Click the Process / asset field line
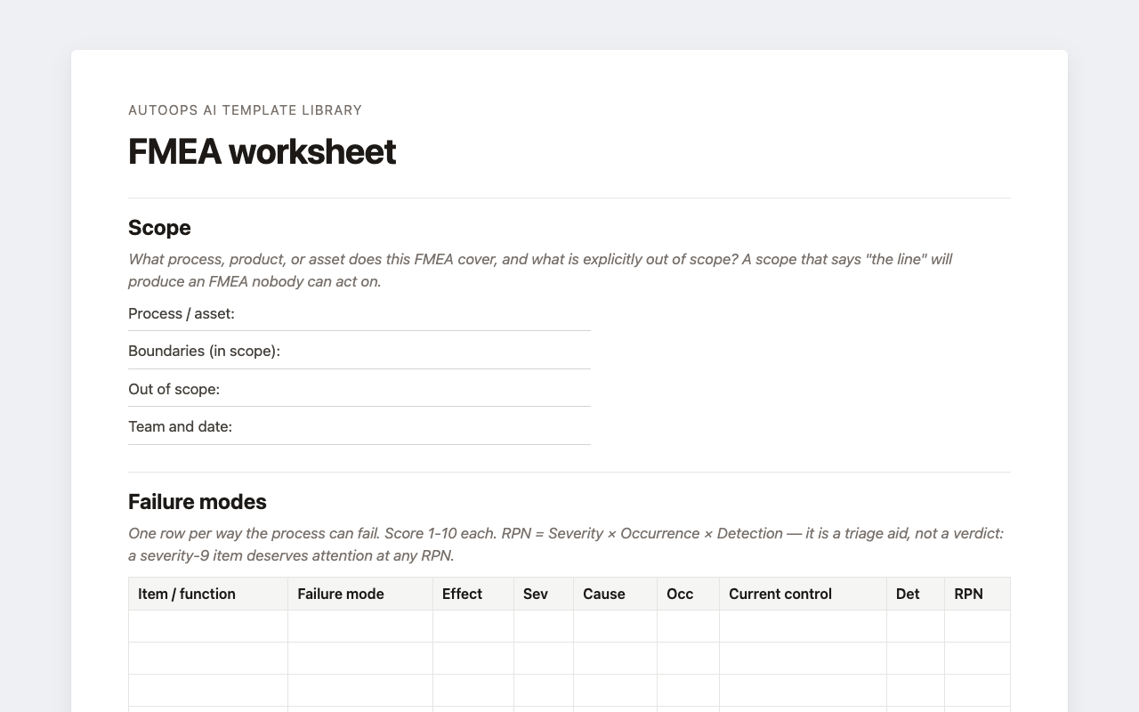This screenshot has height=712, width=1139. coord(359,314)
